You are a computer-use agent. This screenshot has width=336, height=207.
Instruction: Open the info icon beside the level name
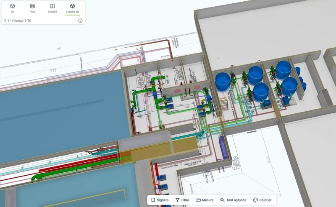80,20
